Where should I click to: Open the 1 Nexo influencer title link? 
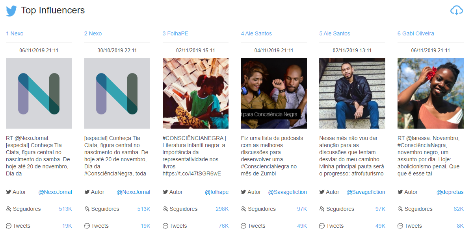point(15,33)
